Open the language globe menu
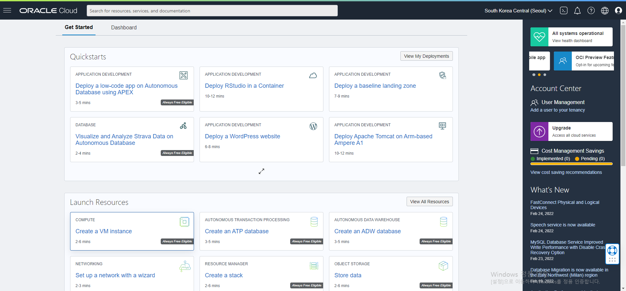 click(x=605, y=10)
